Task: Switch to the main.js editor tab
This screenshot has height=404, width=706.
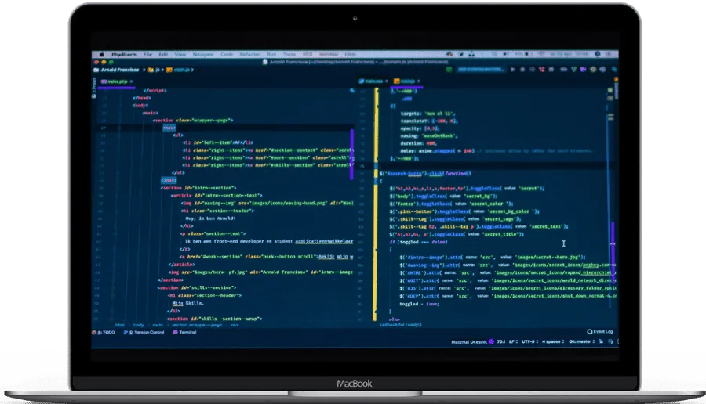Action: (409, 81)
